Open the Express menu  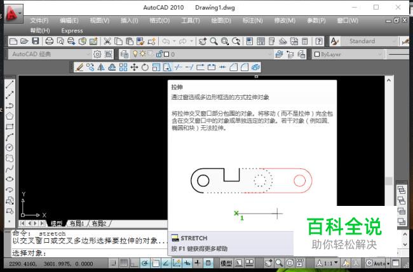[72, 31]
